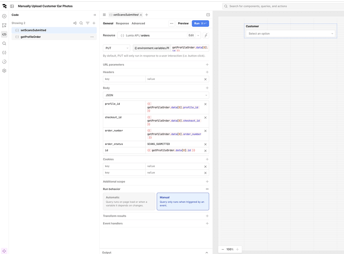Select getProfileOrder query in list
This screenshot has height=254, width=344.
[31, 37]
